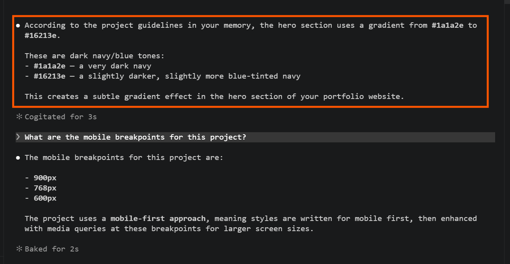
Task: Click the "#16213e — a slightly darker" list line
Action: click(x=163, y=76)
